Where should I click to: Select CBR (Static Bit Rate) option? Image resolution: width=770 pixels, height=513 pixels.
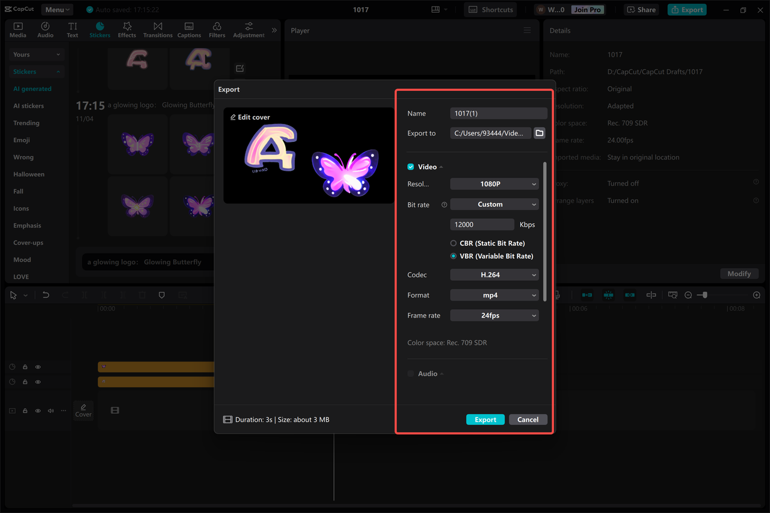[488, 243]
